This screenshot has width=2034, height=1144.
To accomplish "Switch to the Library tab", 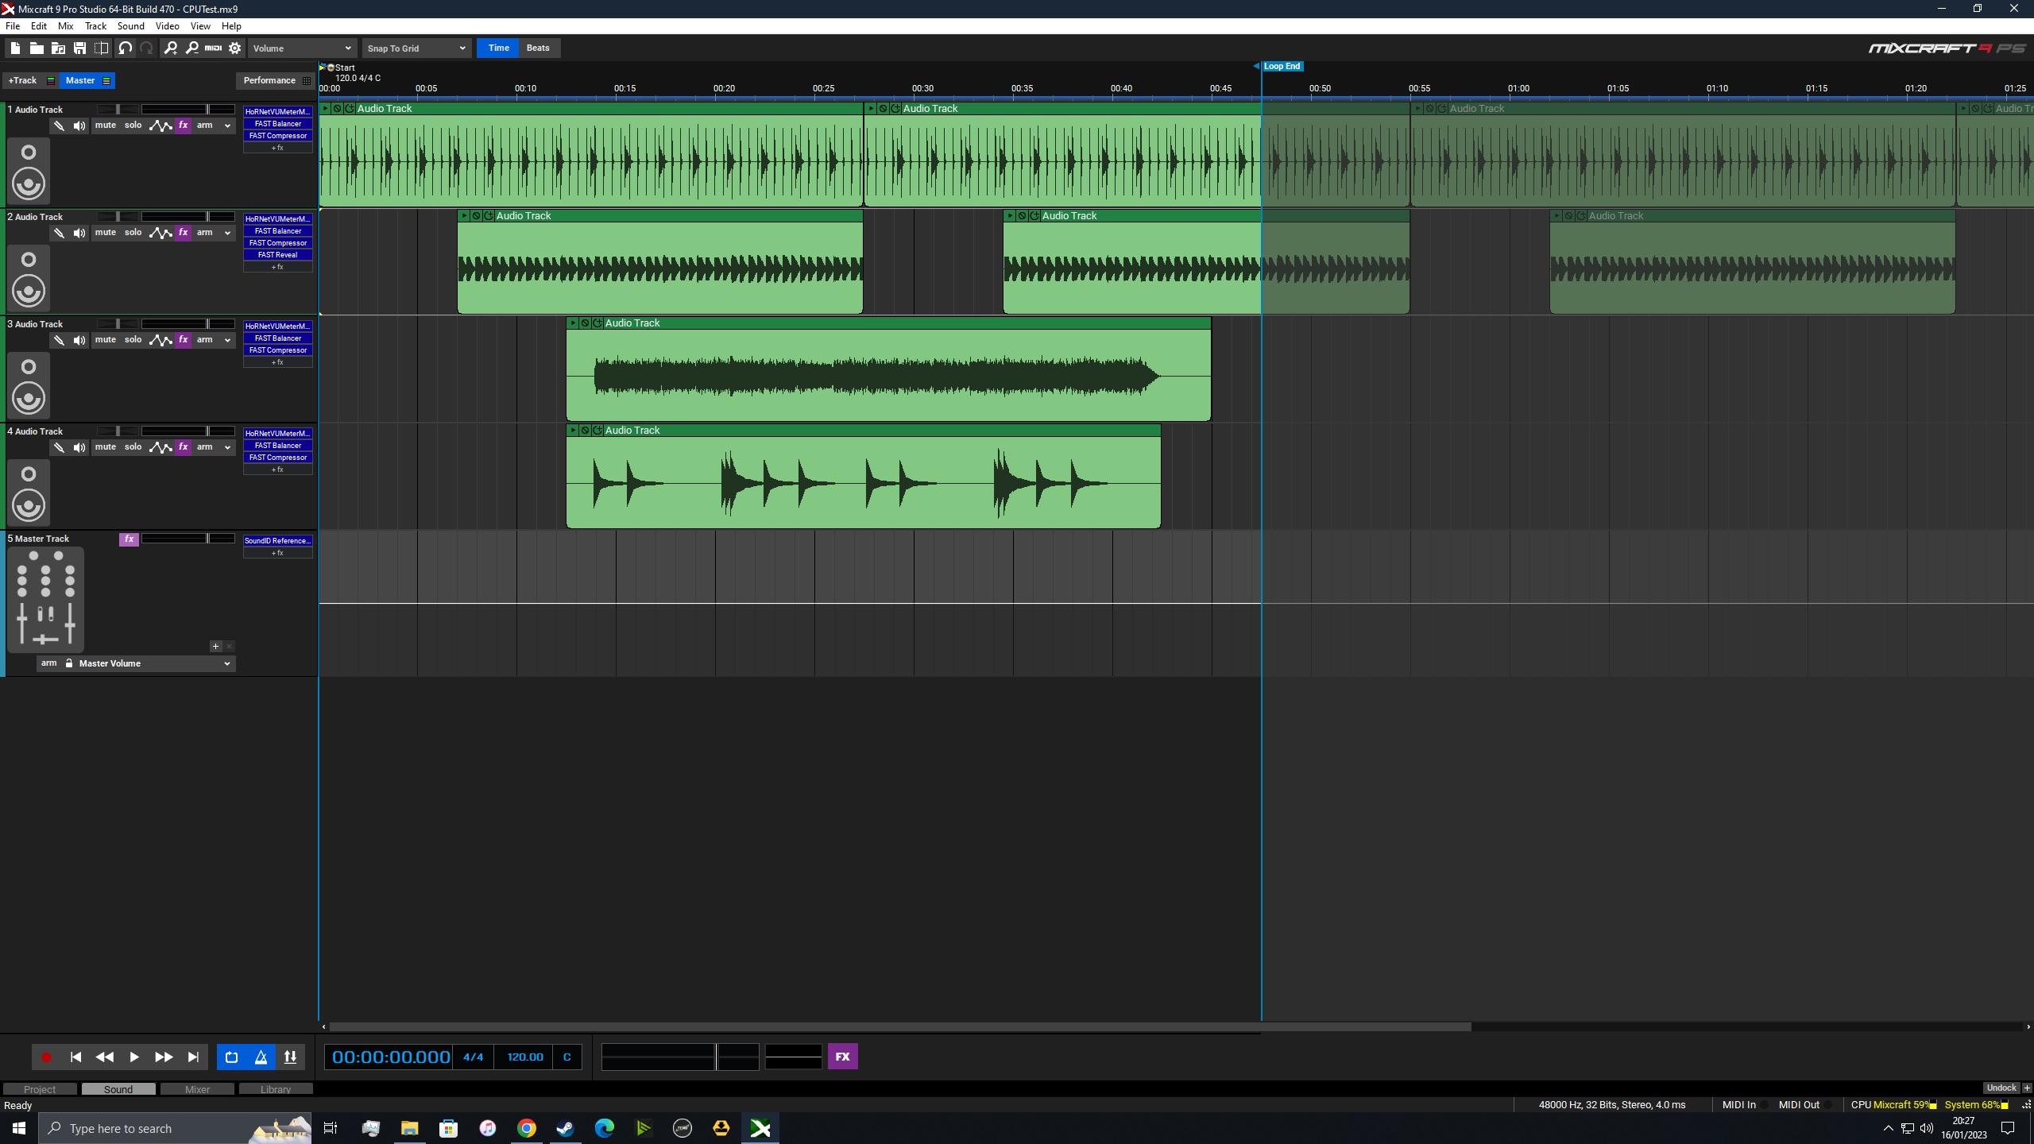I will pyautogui.click(x=276, y=1090).
